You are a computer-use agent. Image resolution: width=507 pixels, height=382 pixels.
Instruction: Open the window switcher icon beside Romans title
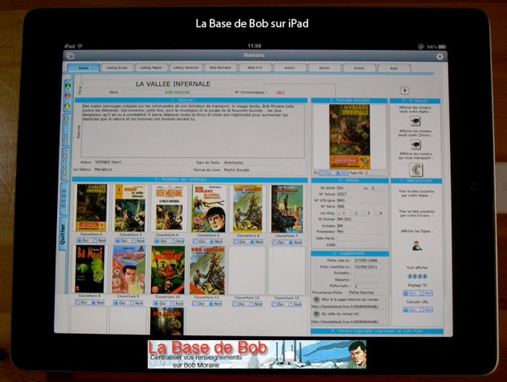(70, 55)
